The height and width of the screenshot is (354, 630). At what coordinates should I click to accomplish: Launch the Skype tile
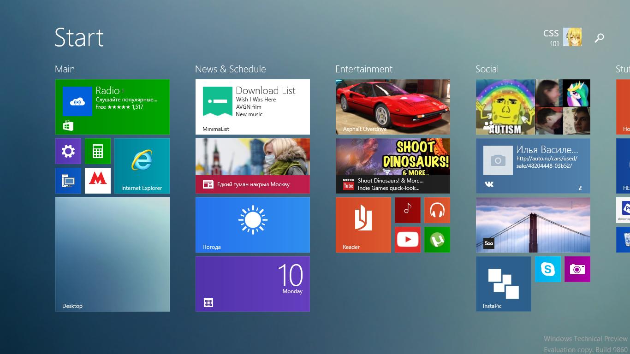pos(548,269)
